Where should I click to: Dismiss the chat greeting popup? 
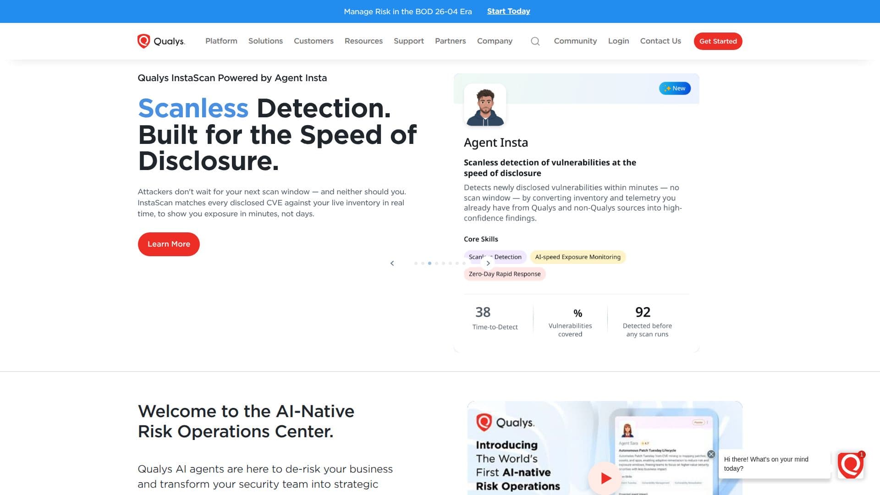[711, 454]
